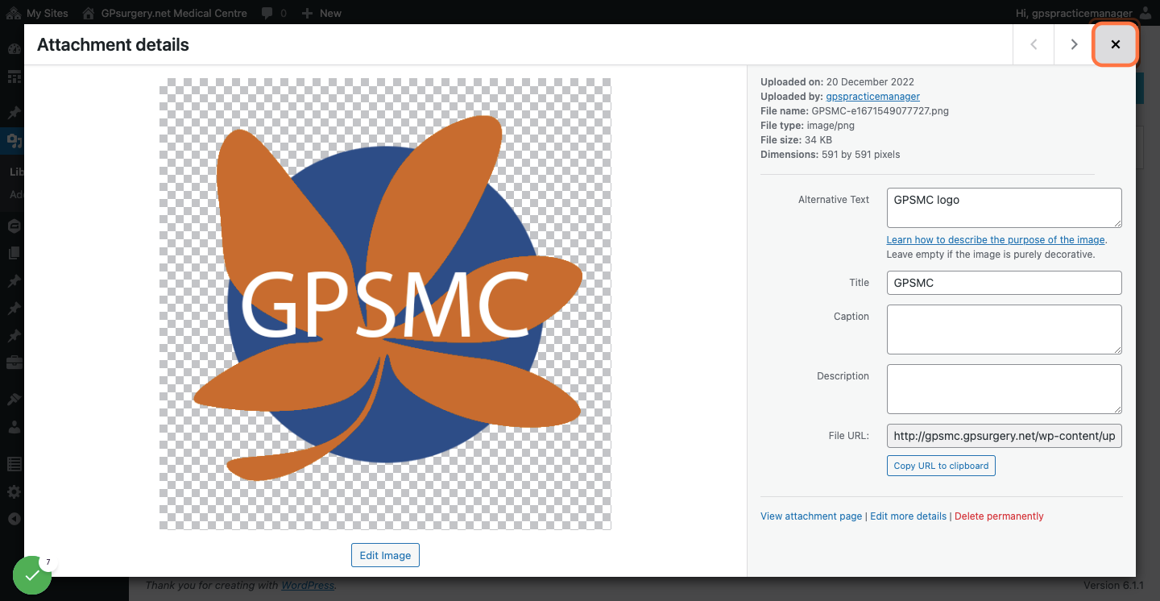Open the Dashboard gauge icon in sidebar
This screenshot has height=601, width=1160.
point(14,48)
